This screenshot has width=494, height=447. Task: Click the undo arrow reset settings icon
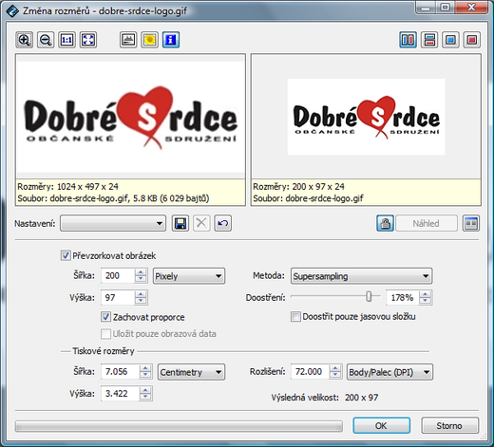222,223
